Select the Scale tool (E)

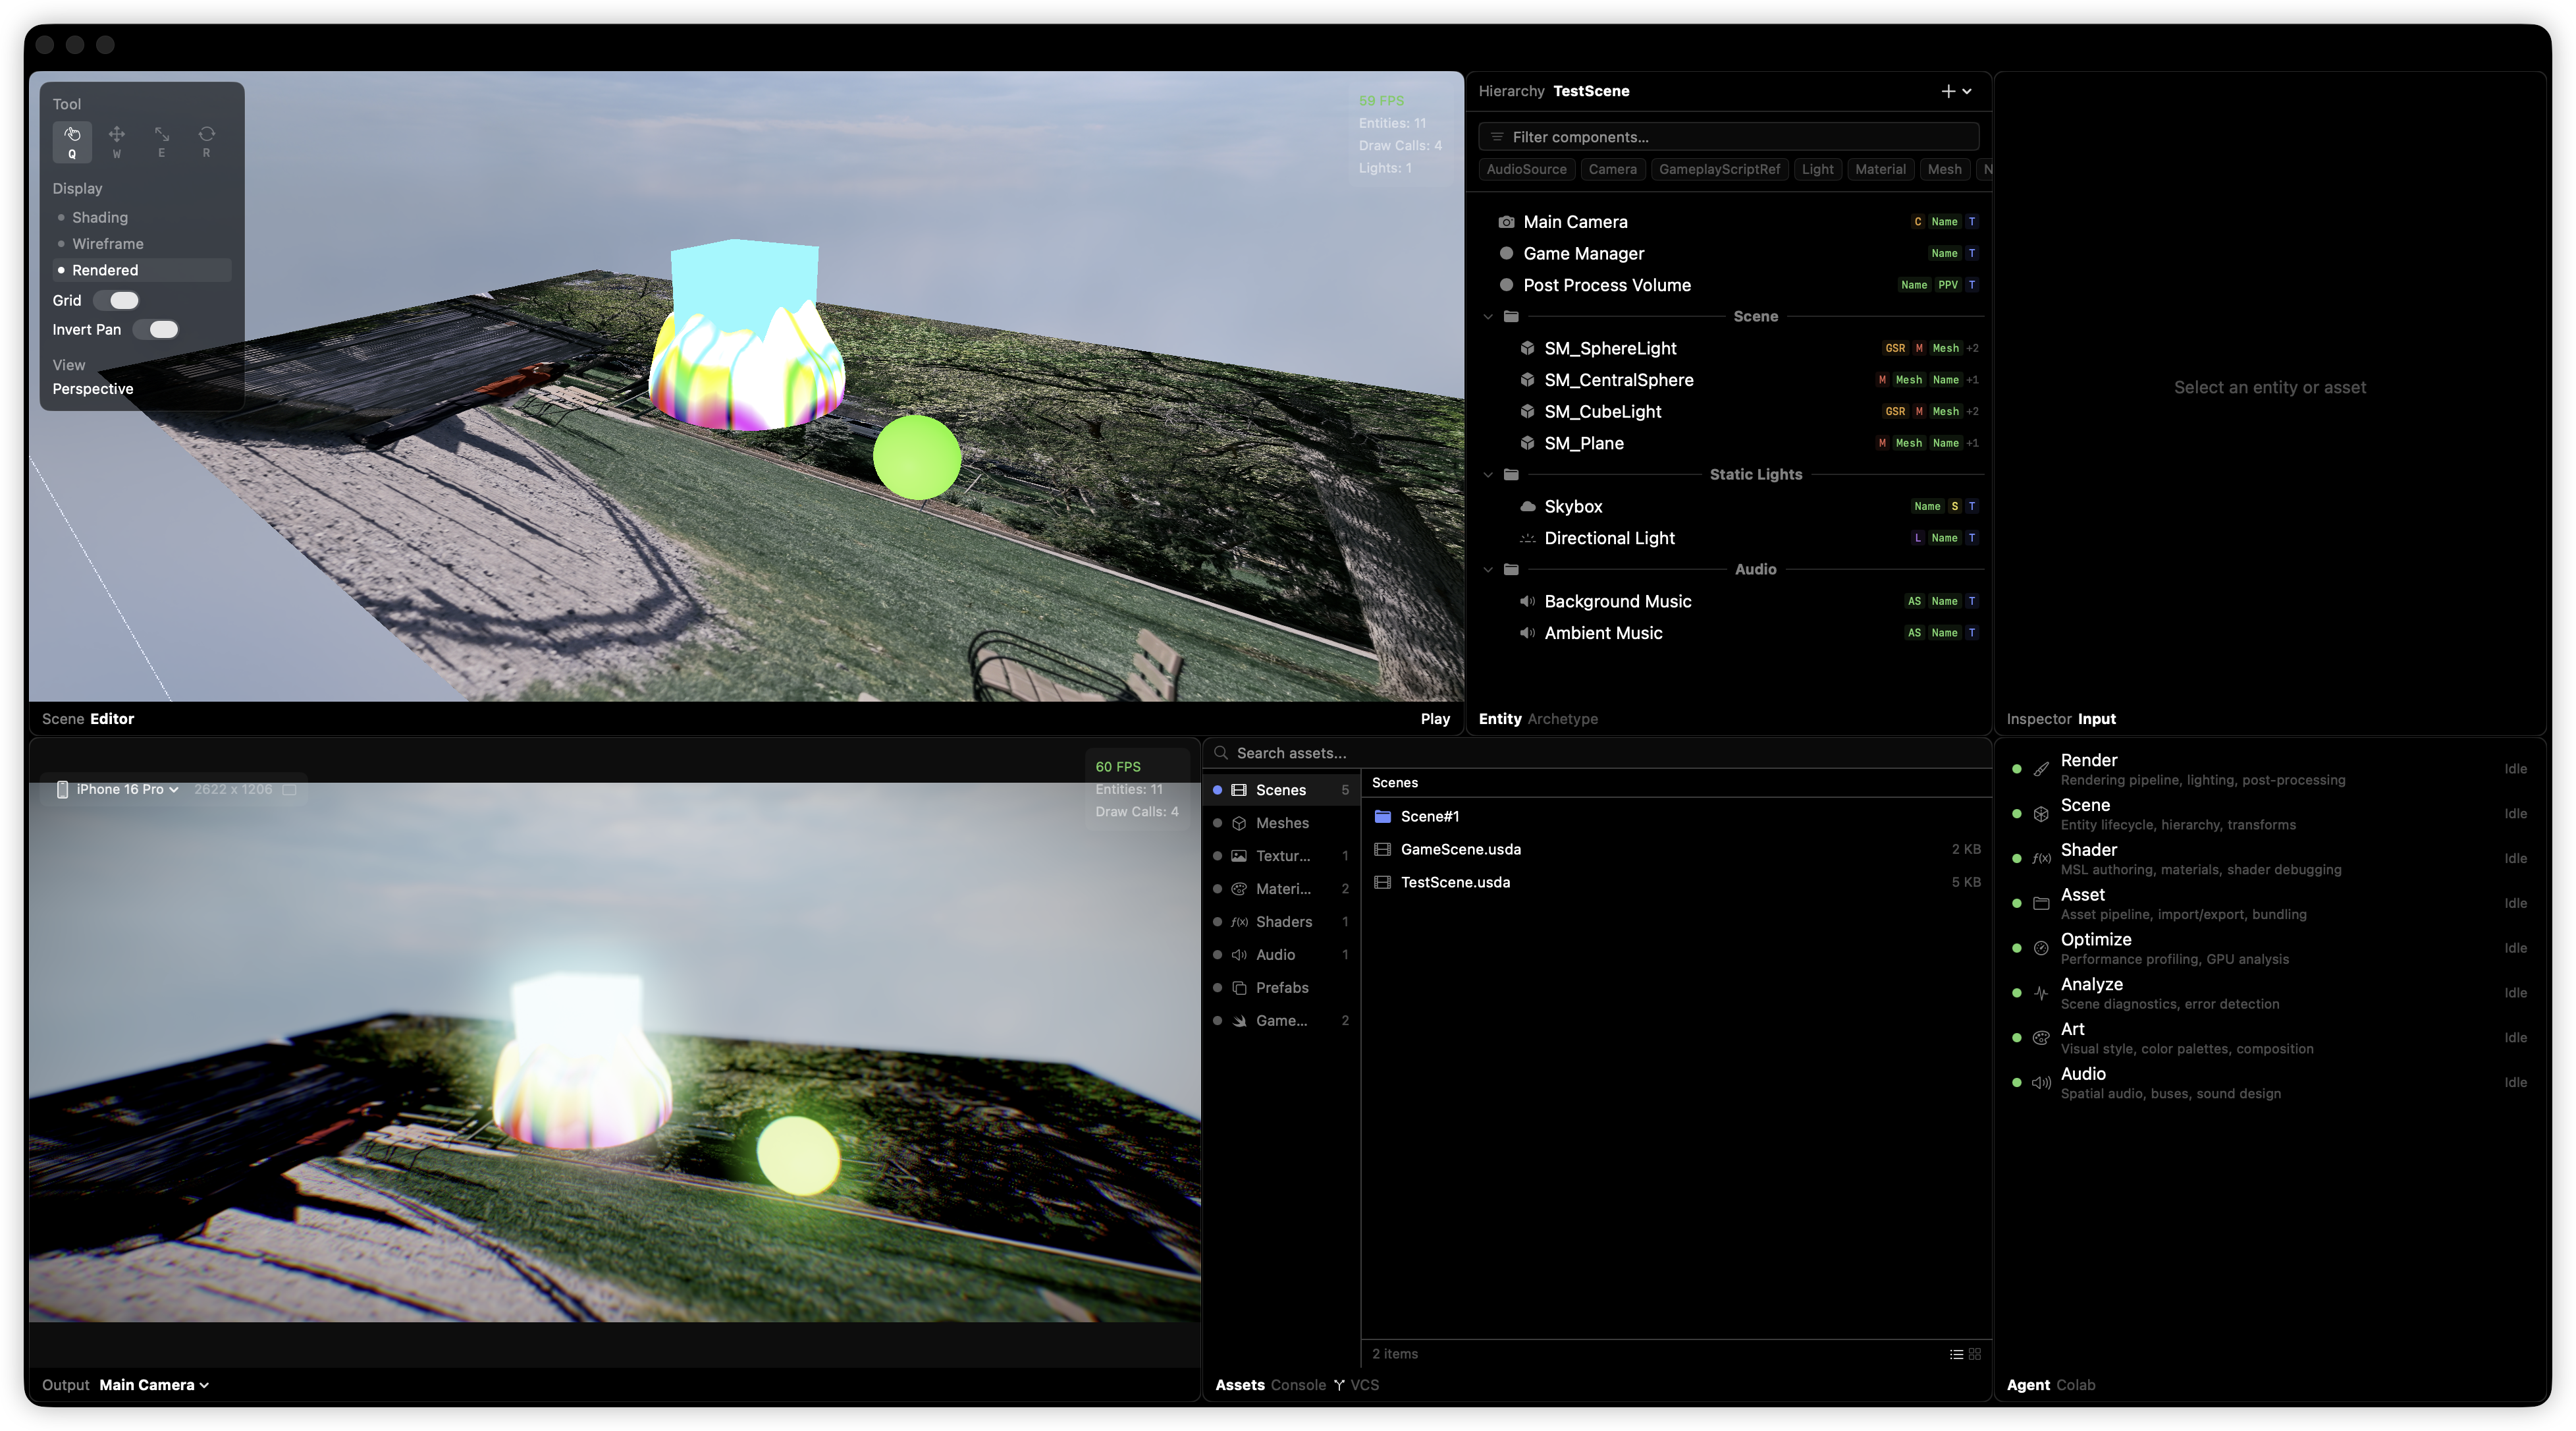(162, 140)
